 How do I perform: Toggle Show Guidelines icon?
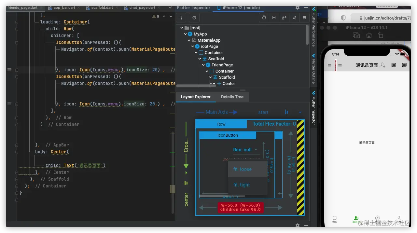pos(274,18)
